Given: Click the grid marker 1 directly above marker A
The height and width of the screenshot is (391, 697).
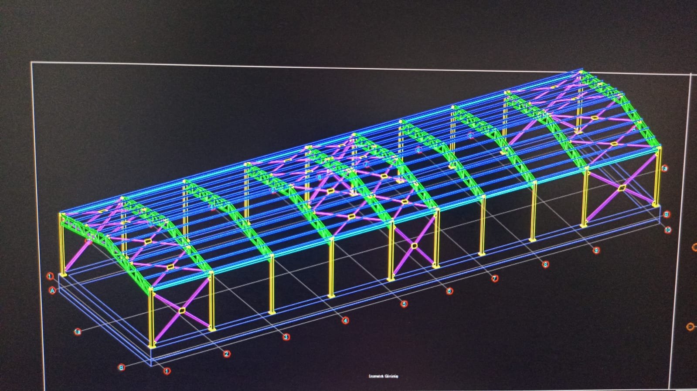Looking at the screenshot, I should 50,276.
